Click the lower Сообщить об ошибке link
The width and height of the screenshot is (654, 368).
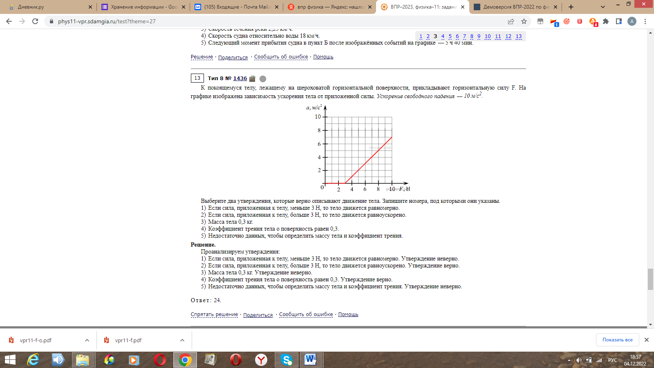(x=306, y=314)
